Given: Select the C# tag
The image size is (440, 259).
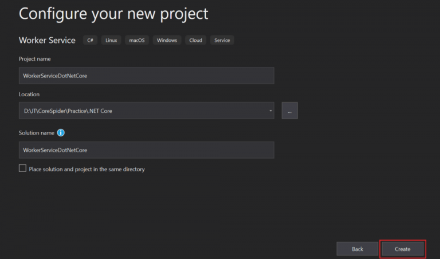Looking at the screenshot, I should 90,40.
